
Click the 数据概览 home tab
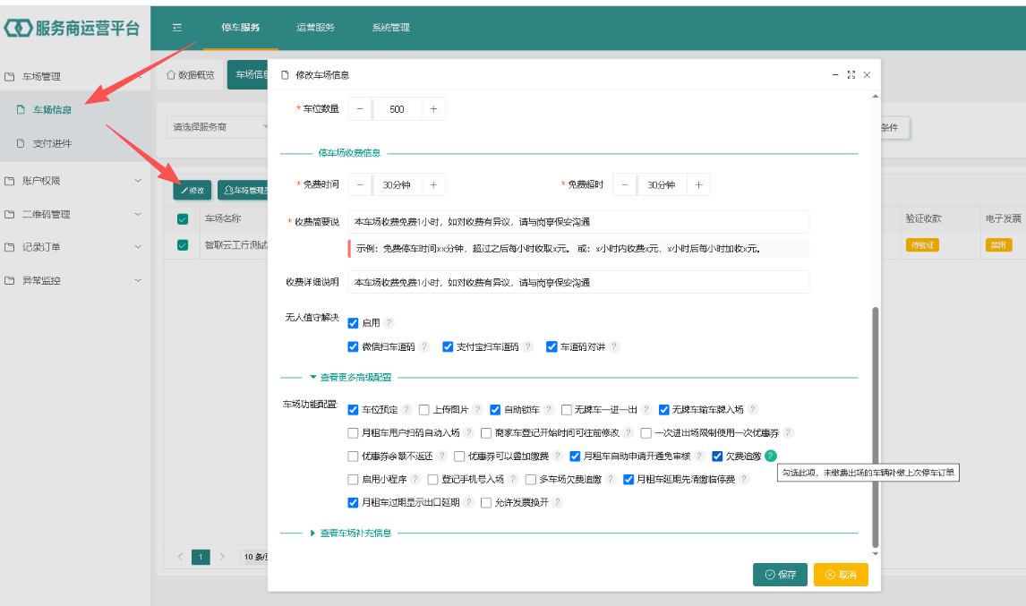(x=191, y=75)
